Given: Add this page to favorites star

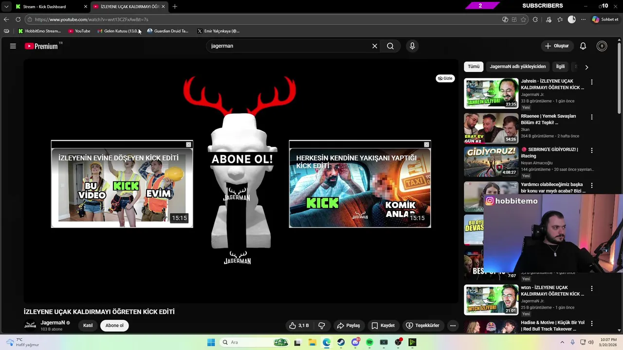Looking at the screenshot, I should [x=524, y=19].
